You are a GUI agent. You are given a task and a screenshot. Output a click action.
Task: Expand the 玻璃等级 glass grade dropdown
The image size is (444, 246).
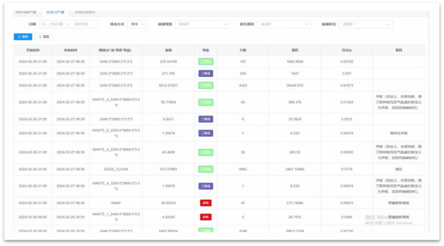(x=202, y=24)
